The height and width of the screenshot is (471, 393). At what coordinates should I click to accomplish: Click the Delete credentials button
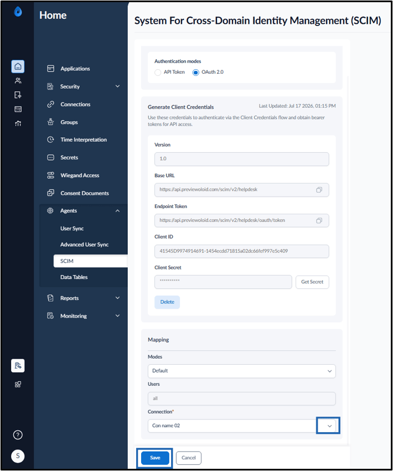coord(167,302)
